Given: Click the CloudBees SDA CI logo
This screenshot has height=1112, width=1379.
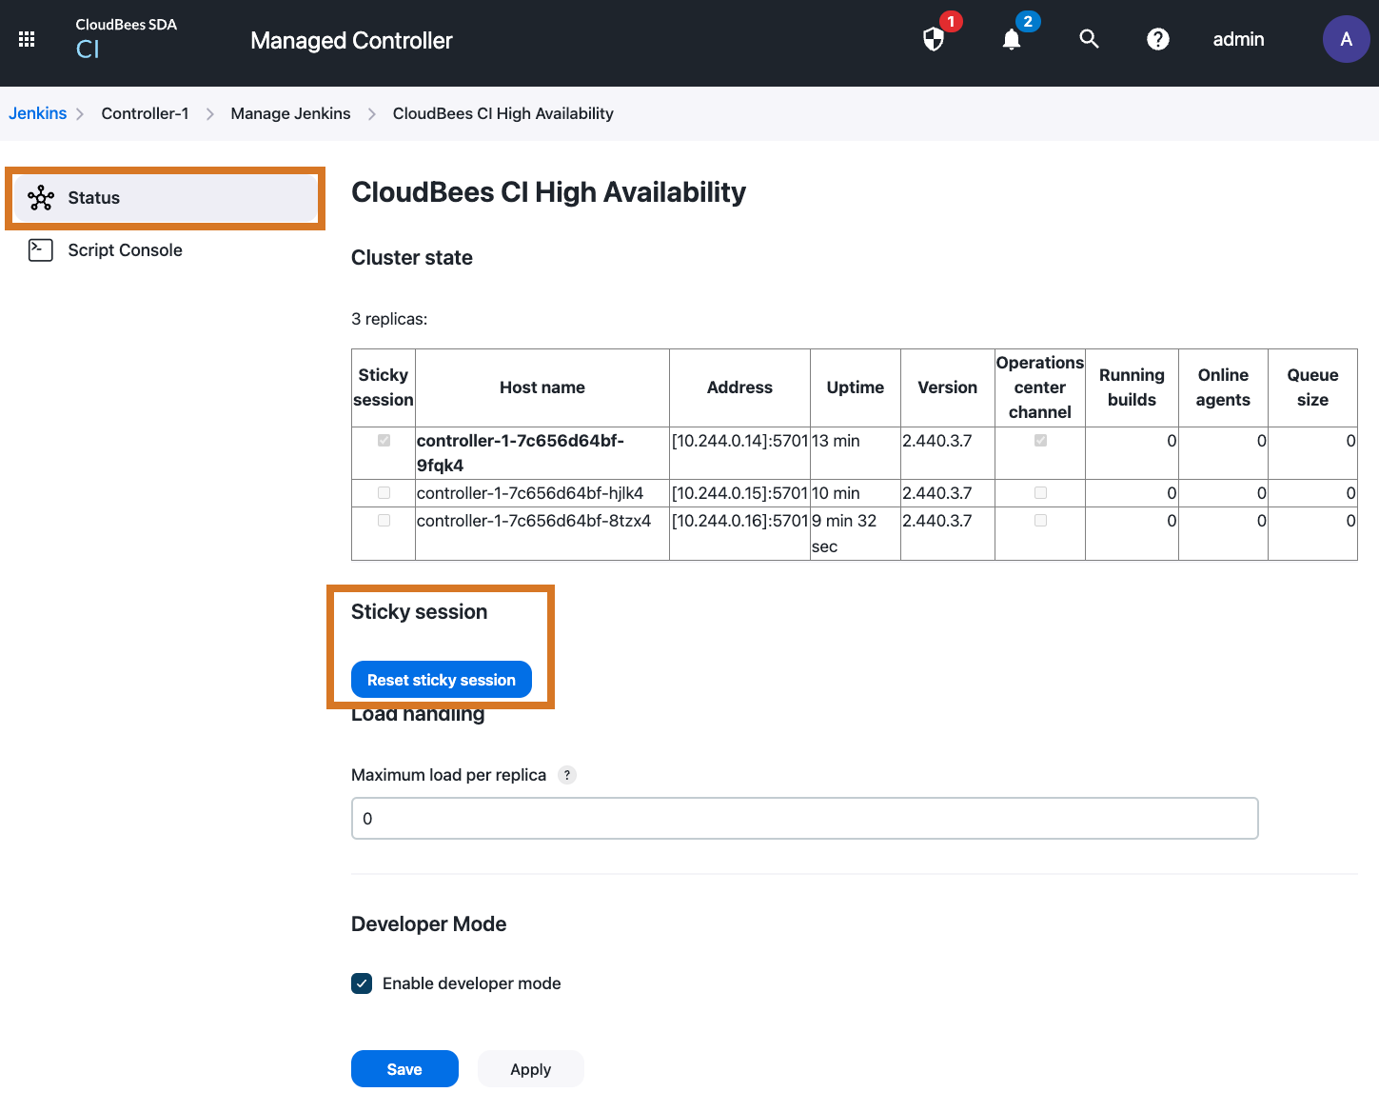Looking at the screenshot, I should pos(126,38).
